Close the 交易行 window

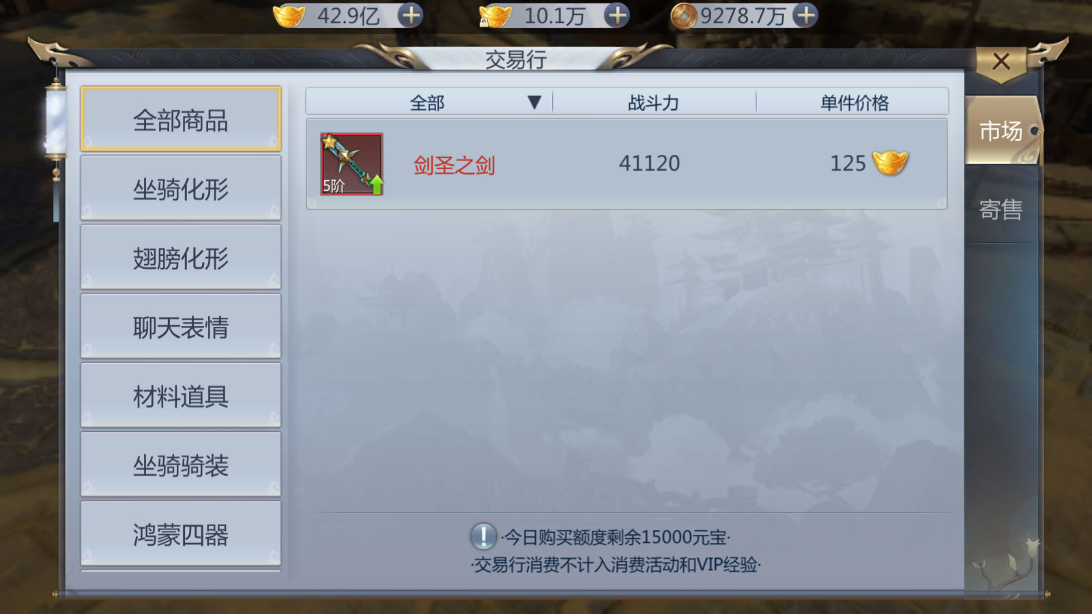point(1001,62)
